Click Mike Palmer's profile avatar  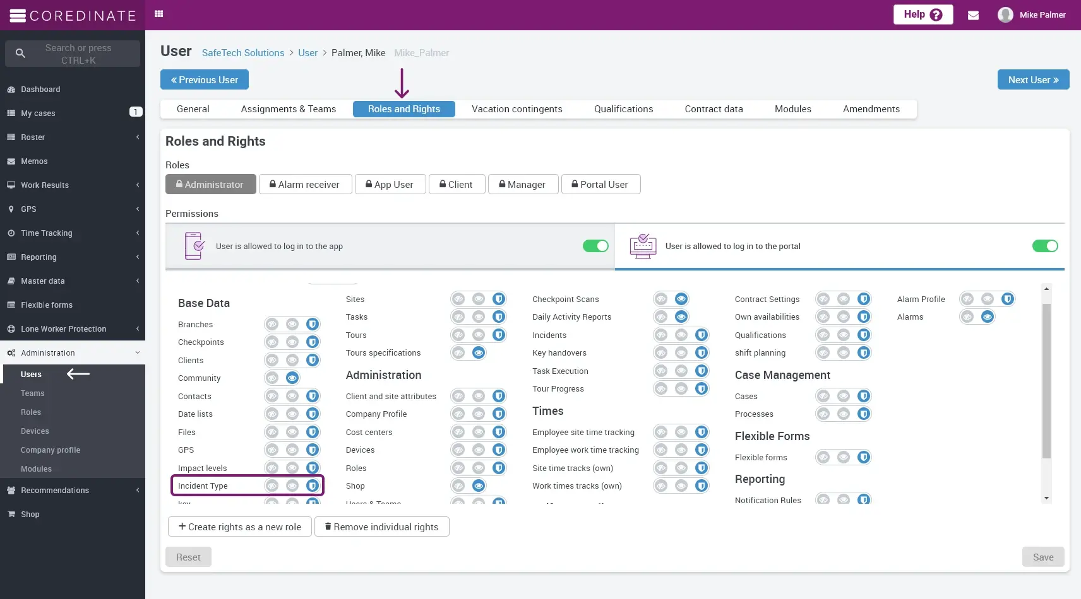(1005, 15)
